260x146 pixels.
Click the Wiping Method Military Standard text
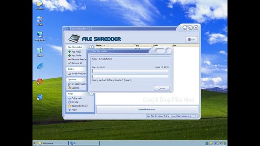click(x=112, y=80)
